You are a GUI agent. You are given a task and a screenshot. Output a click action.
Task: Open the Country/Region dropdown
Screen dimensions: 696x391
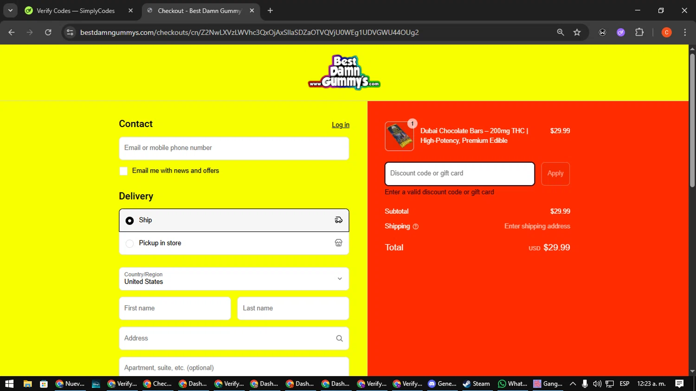click(x=234, y=279)
